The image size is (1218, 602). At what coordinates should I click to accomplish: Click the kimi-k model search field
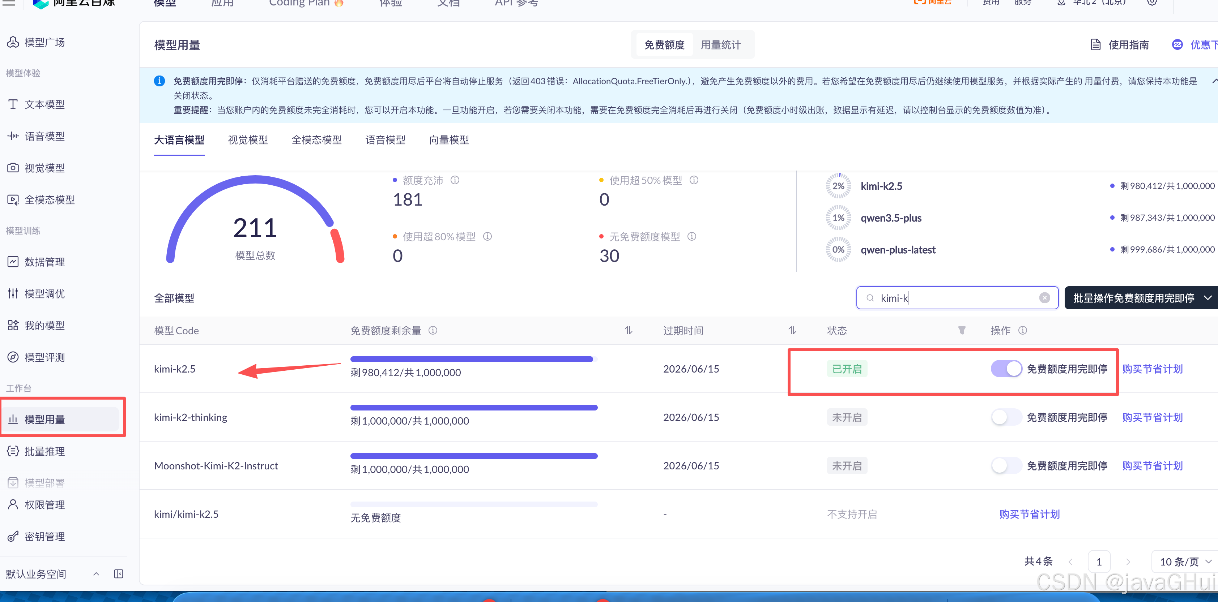pyautogui.click(x=955, y=298)
